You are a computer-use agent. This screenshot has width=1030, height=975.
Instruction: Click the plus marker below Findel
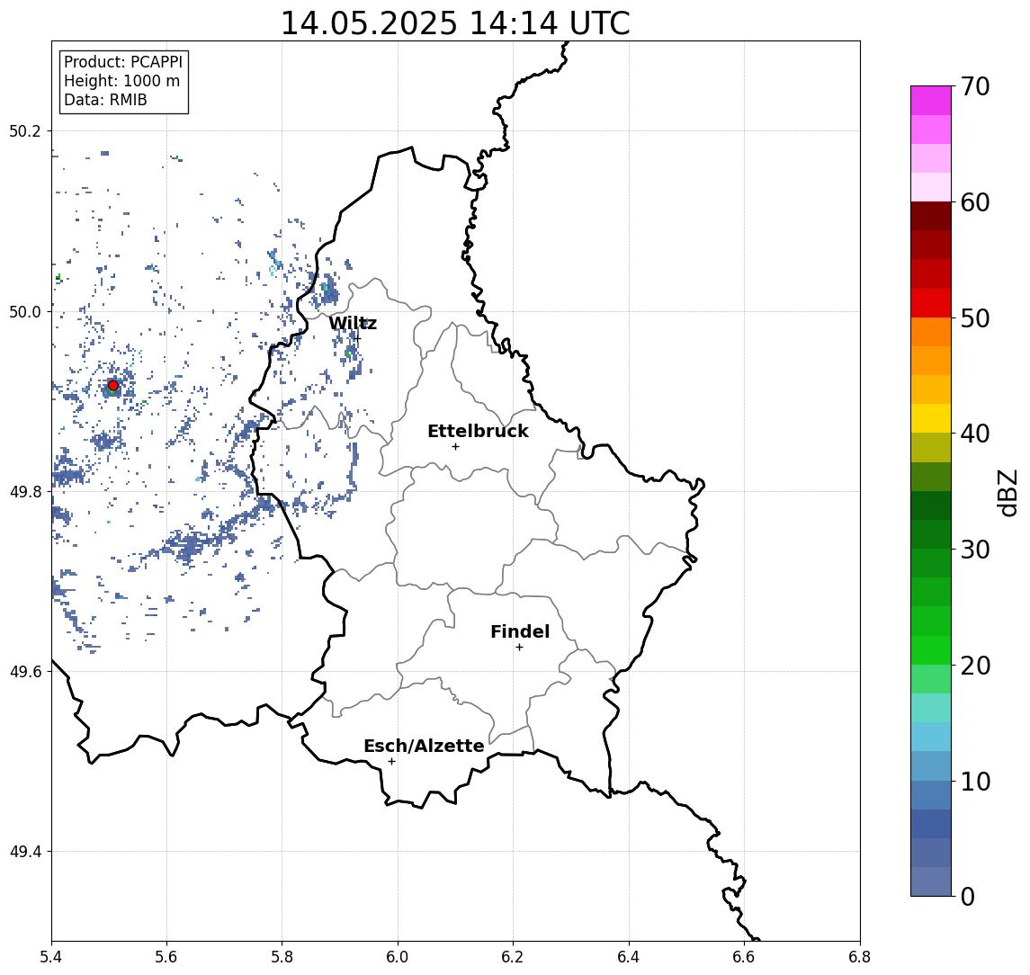(x=519, y=648)
